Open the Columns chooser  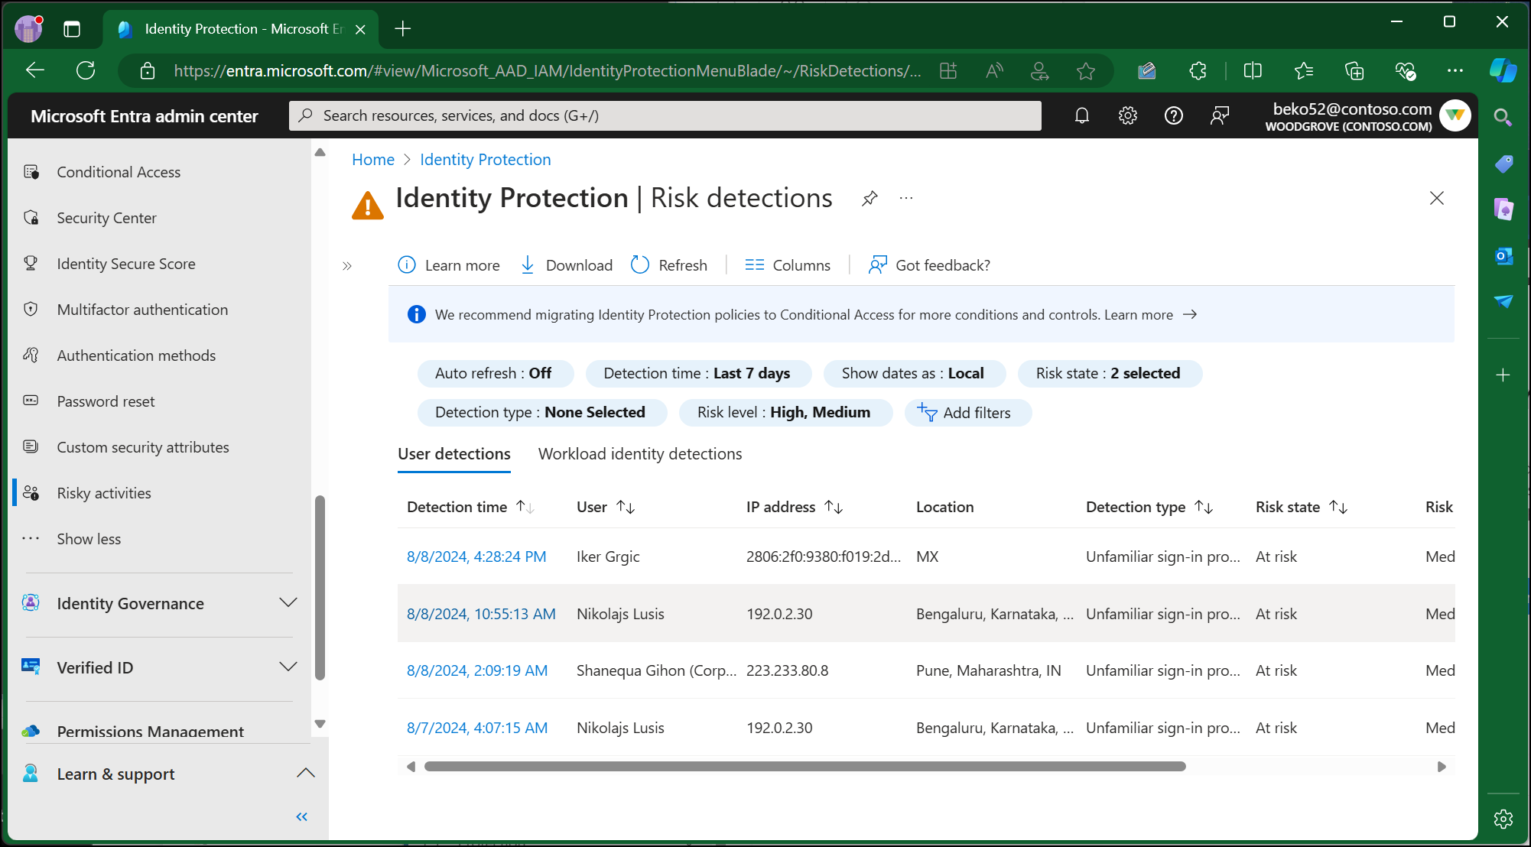point(788,265)
